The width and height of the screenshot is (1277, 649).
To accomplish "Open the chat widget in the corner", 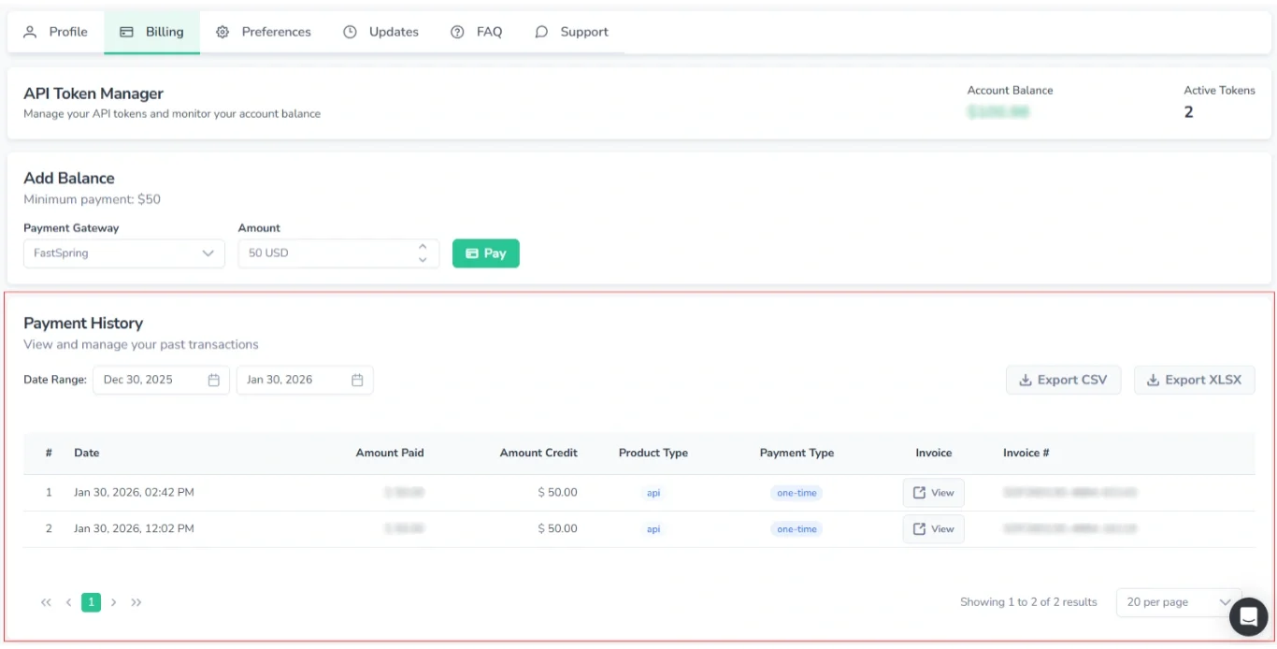I will [x=1248, y=616].
